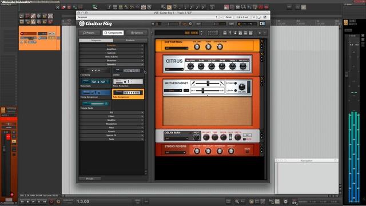This screenshot has width=366, height=206.
Task: Select the Noise Reduction component
Action: 128,83
